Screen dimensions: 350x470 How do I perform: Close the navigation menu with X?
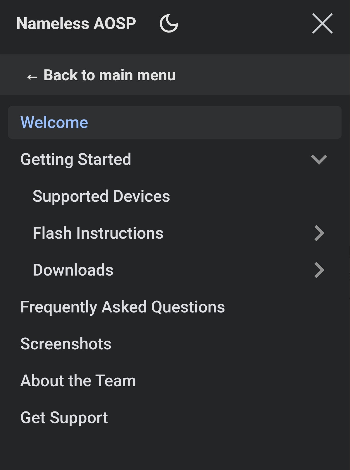(322, 23)
